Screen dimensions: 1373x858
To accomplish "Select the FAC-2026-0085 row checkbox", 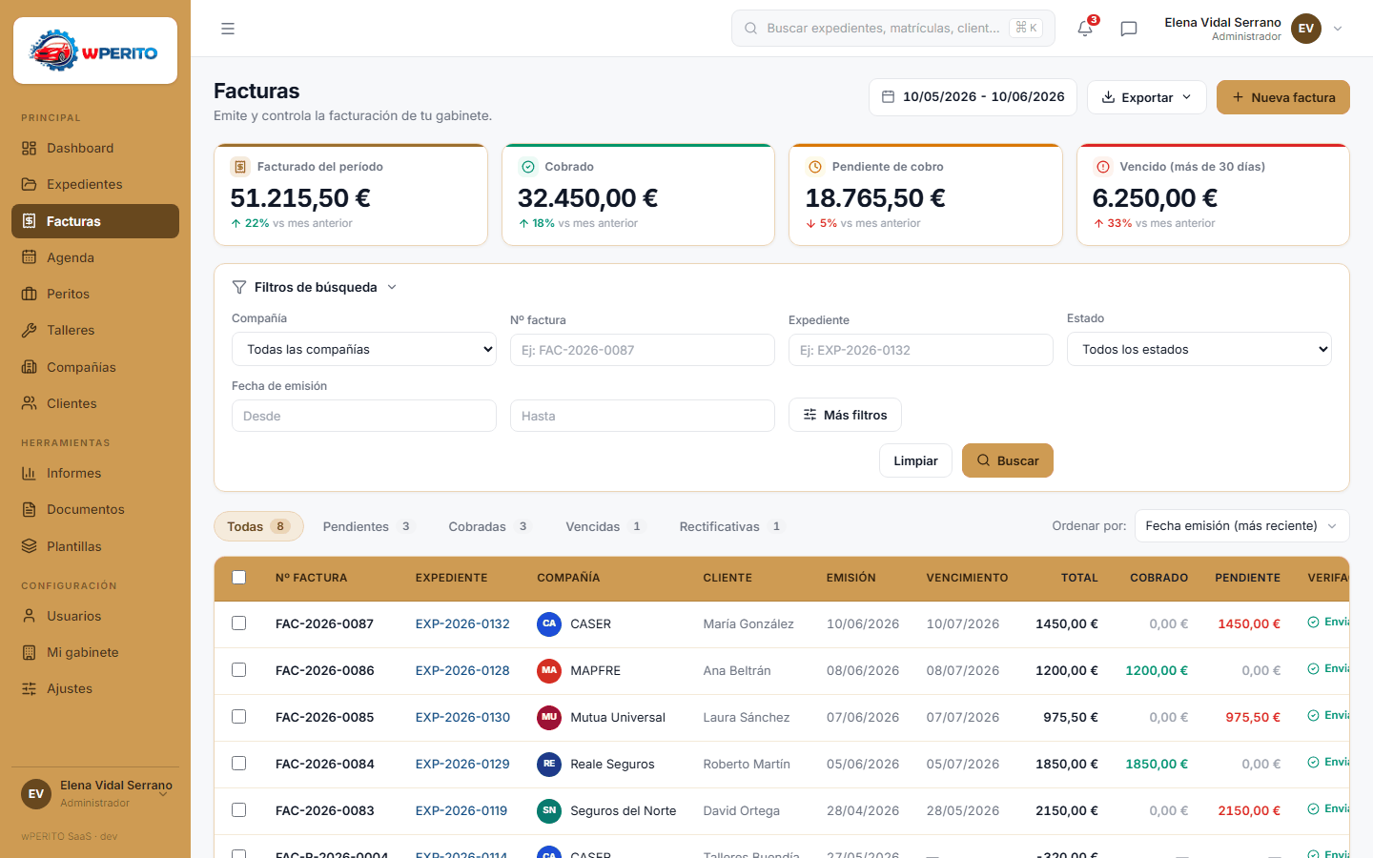I will tap(239, 717).
